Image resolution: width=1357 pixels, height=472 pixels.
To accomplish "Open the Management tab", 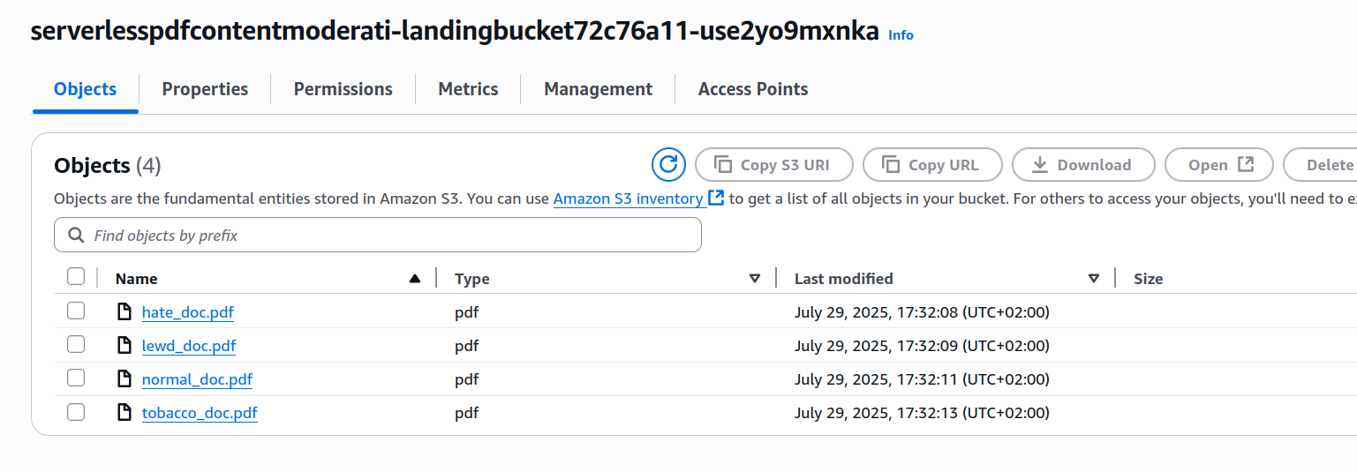I will [x=598, y=89].
